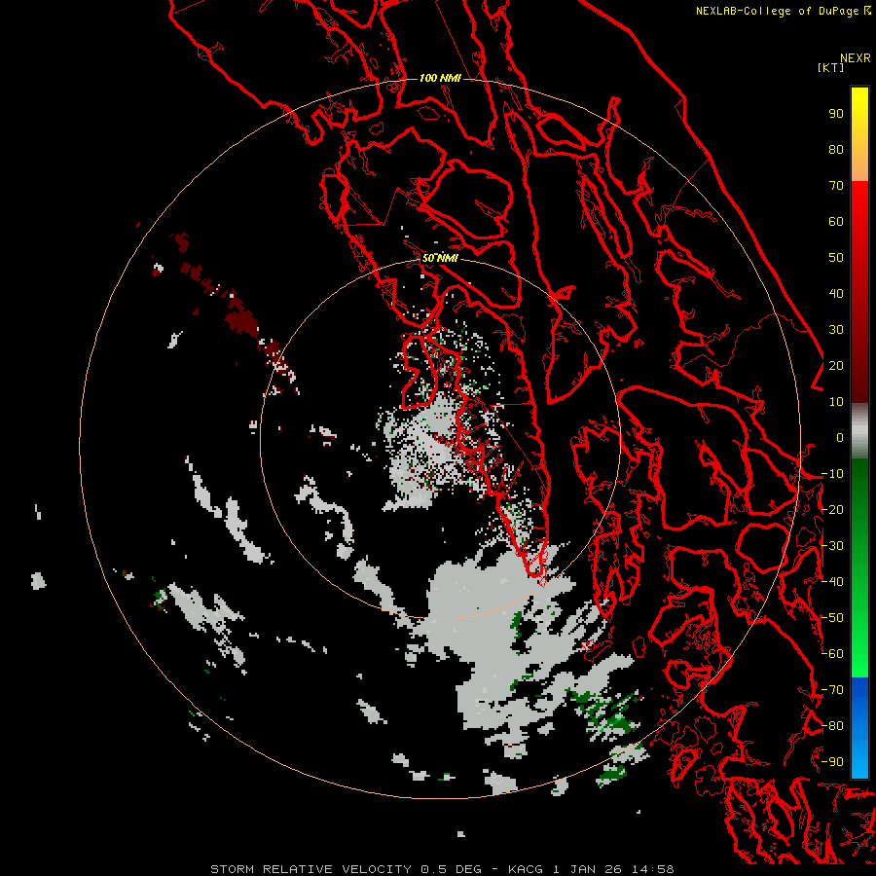
Task: Click the bright green segment of color bar
Action: 859,568
